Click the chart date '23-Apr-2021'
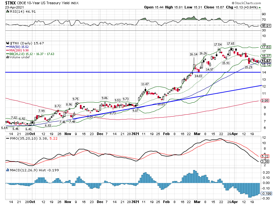Screen dimensions: 275x205 click(x=14, y=7)
